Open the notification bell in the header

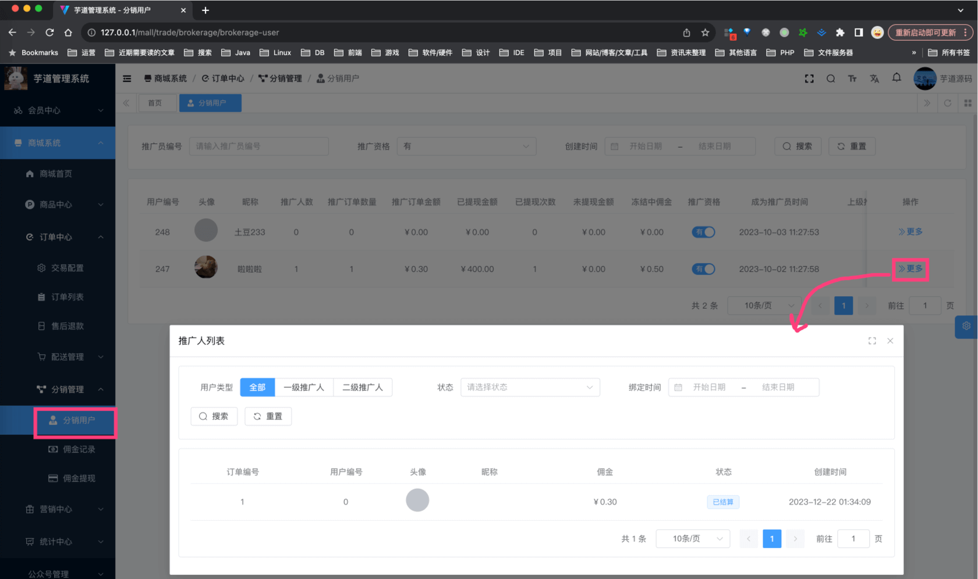click(x=897, y=79)
